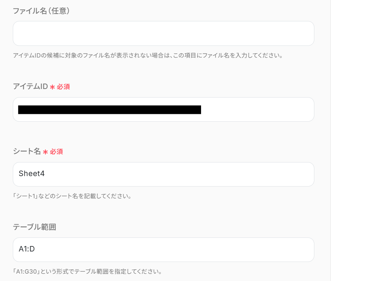Click the 「A1:G30」 table range hint text

coord(87,271)
